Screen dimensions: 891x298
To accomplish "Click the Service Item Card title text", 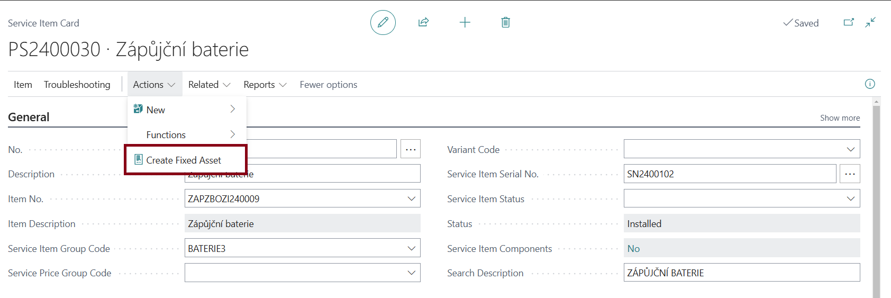I will [43, 23].
